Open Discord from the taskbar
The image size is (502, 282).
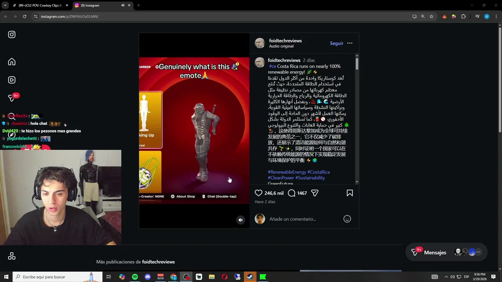[147, 277]
